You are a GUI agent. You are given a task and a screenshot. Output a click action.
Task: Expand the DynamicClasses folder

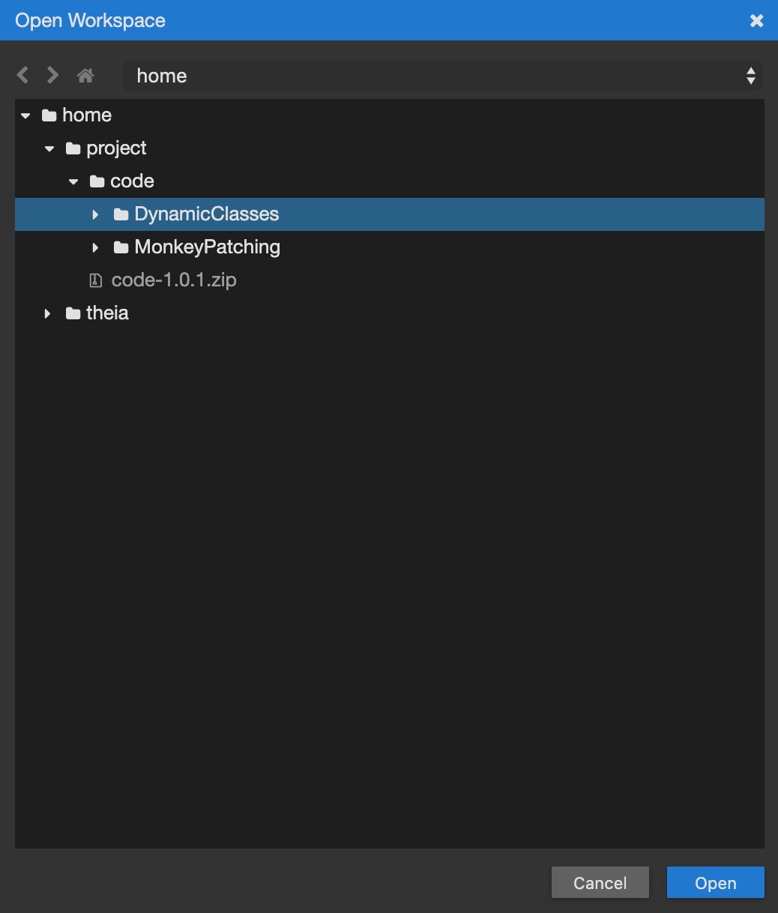pyautogui.click(x=95, y=214)
